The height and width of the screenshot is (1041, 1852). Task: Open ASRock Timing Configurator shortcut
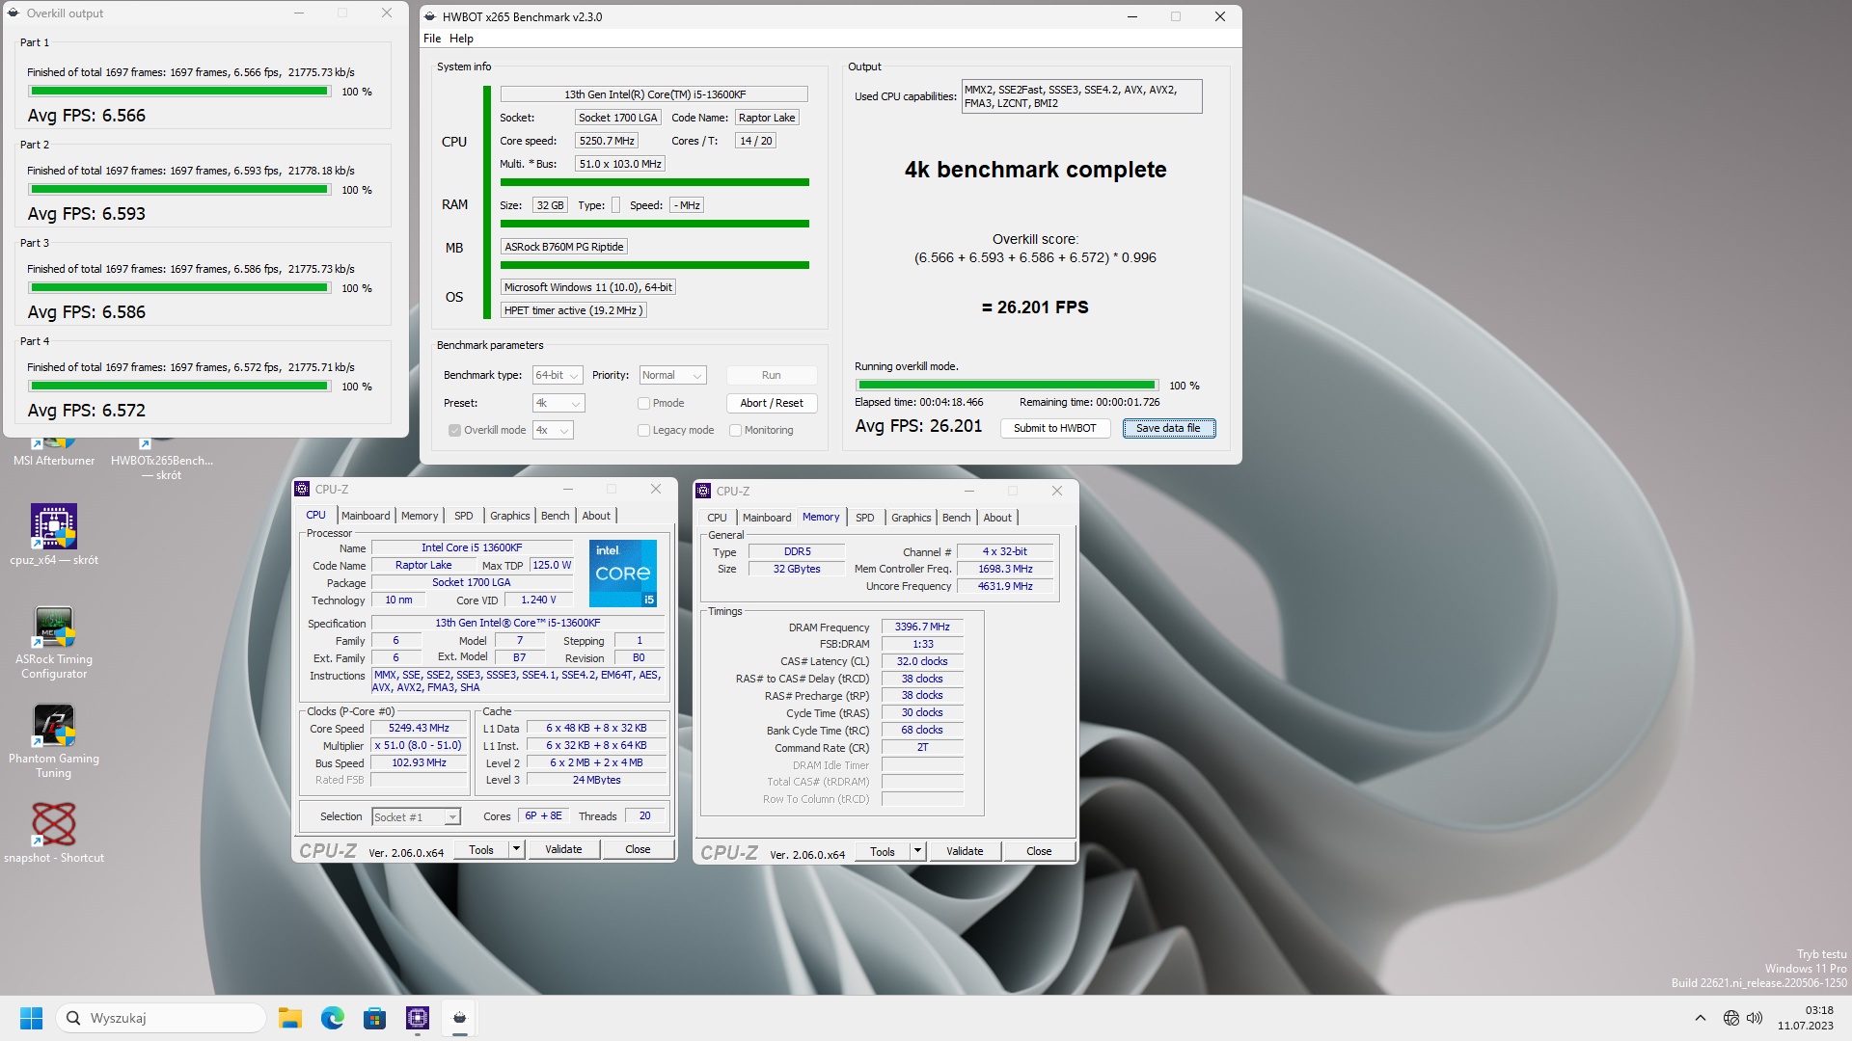[54, 642]
